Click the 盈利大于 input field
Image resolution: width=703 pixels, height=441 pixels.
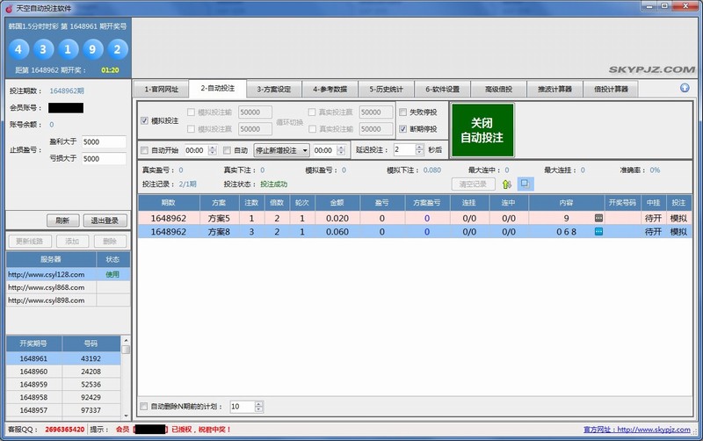(104, 141)
